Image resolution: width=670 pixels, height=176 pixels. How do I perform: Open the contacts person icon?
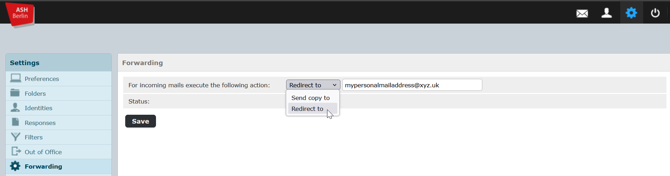click(x=606, y=13)
